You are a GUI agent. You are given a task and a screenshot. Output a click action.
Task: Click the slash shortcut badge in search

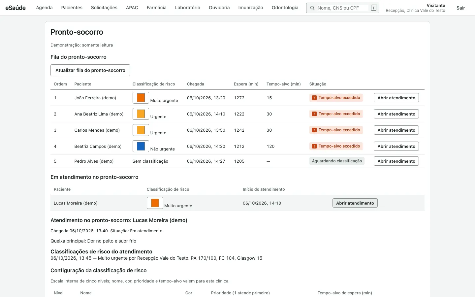373,8
